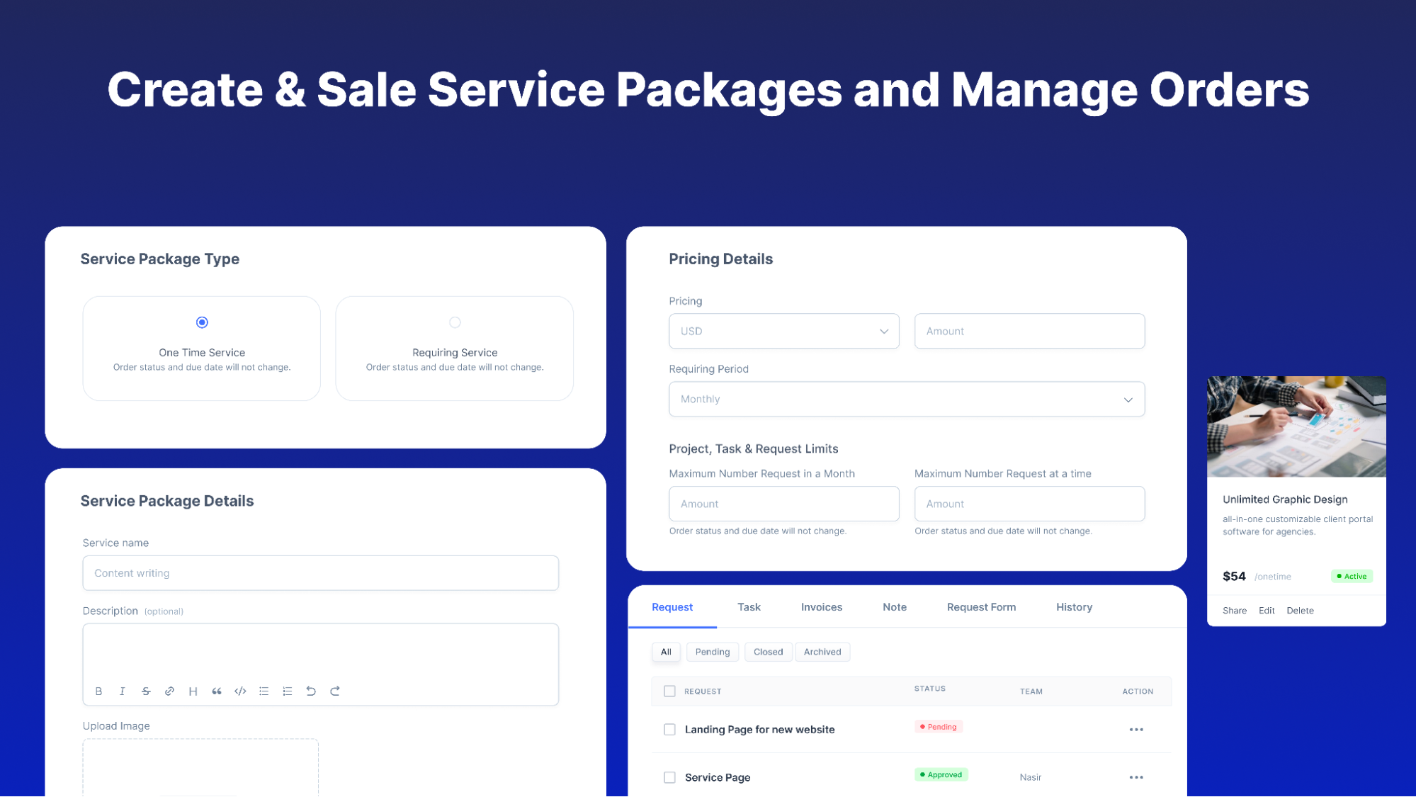
Task: Click the Nasir team cell
Action: click(1030, 777)
